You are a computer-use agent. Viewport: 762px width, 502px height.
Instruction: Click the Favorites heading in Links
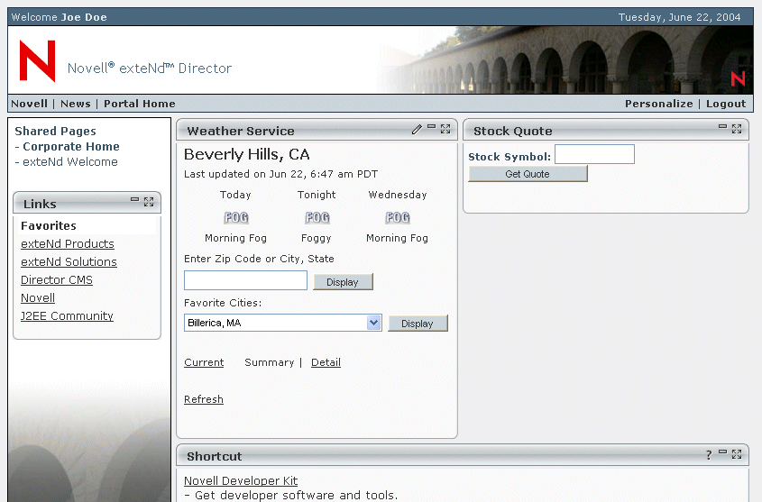(x=49, y=225)
